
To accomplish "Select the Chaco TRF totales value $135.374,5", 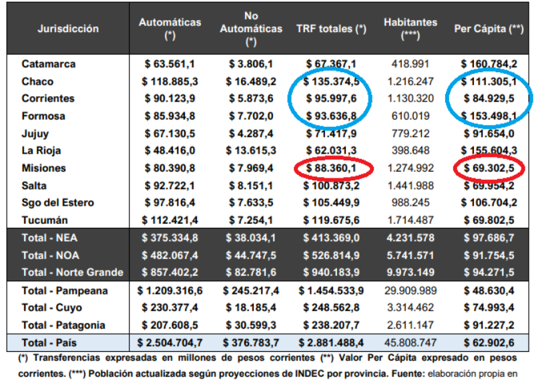I will click(x=332, y=81).
